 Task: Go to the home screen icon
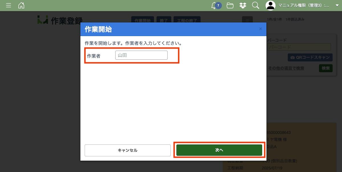tap(21, 5)
